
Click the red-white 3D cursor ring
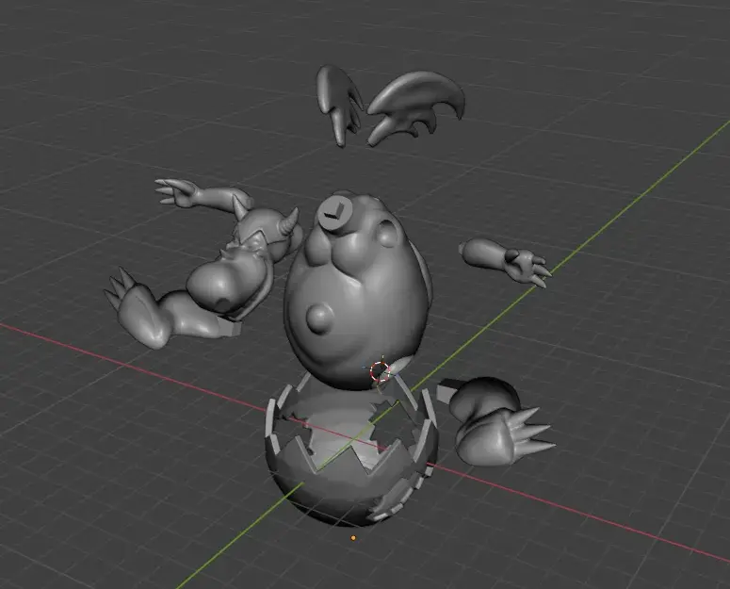click(380, 371)
